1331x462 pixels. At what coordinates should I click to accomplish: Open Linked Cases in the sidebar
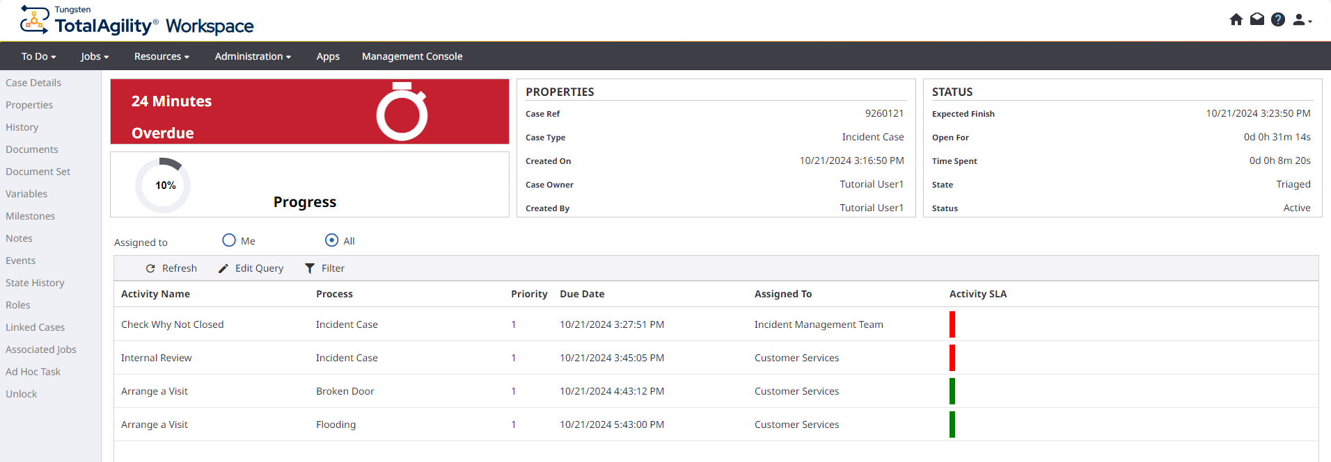click(x=36, y=327)
